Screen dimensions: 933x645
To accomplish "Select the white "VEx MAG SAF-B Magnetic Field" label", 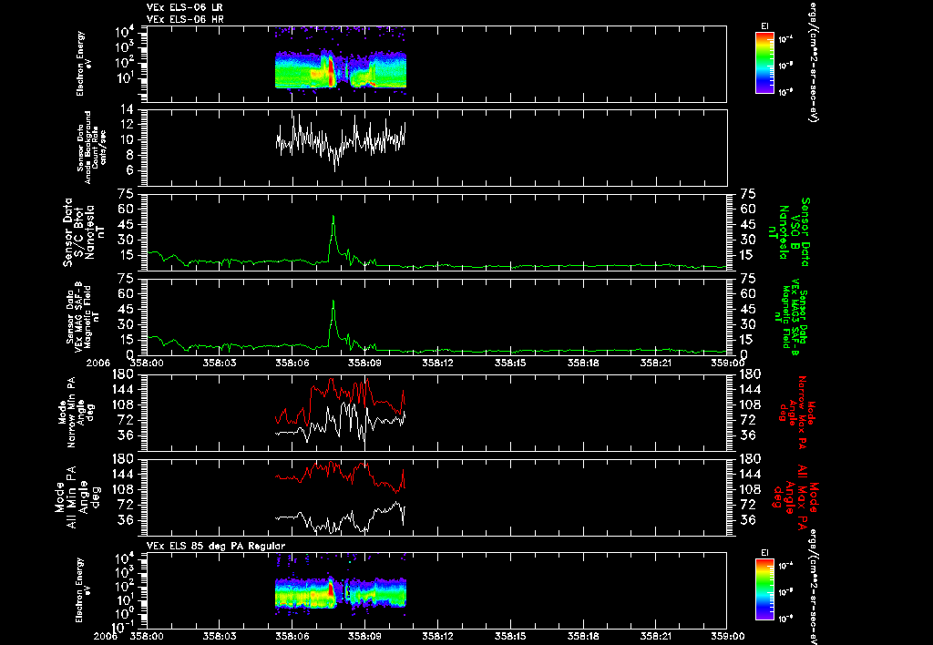I will [83, 316].
